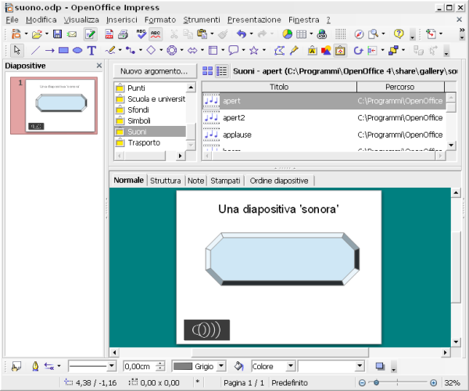Image resolution: width=469 pixels, height=391 pixels.
Task: Select the Text tool in drawing toolbar
Action: click(91, 50)
